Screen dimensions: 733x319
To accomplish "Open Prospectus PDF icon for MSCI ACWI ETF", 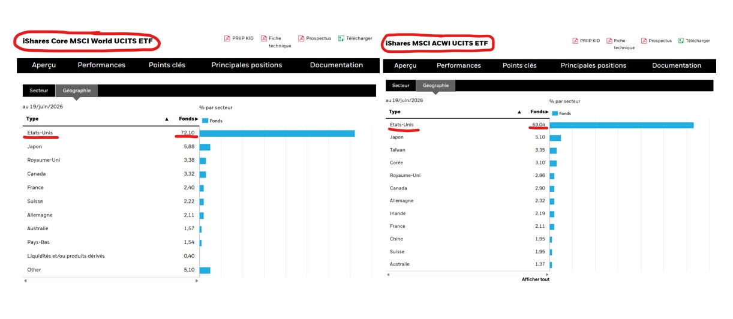I will 644,41.
